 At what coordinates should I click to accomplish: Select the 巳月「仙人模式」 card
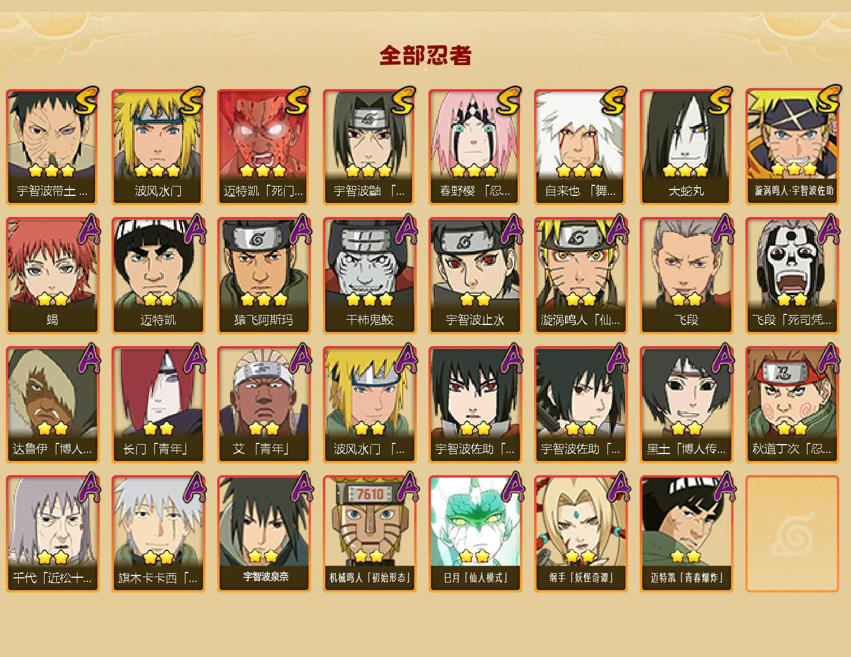475,534
